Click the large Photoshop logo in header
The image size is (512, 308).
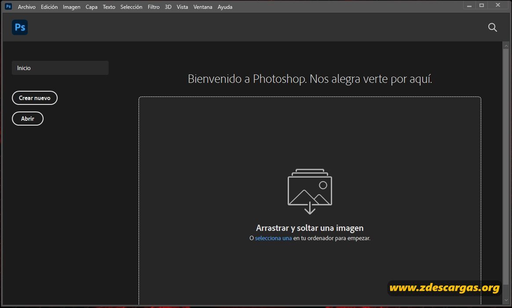[x=20, y=27]
